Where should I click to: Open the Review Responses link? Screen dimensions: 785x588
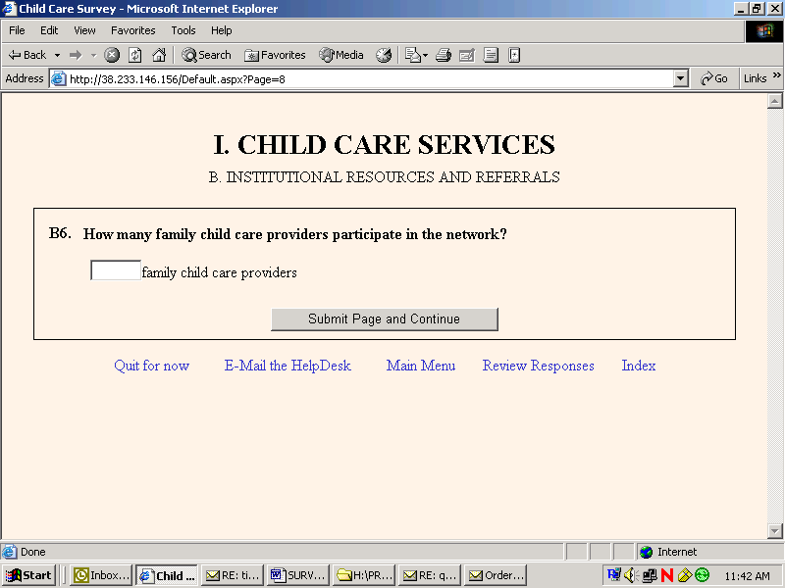(x=538, y=366)
